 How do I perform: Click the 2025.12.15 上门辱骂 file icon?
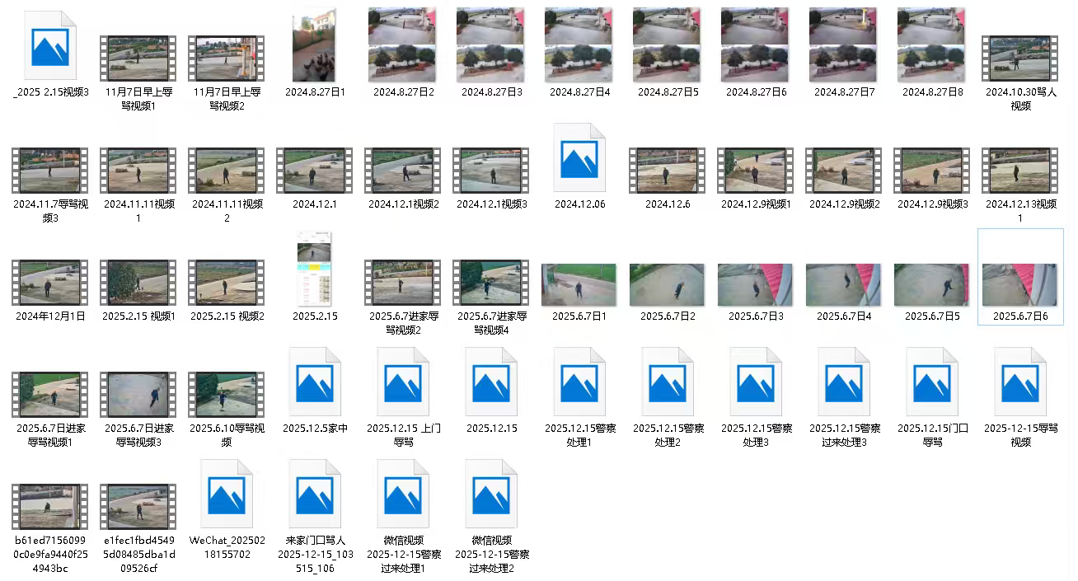coord(403,382)
